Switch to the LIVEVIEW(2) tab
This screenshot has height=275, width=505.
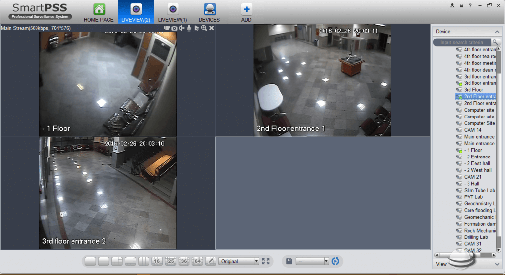pos(136,12)
